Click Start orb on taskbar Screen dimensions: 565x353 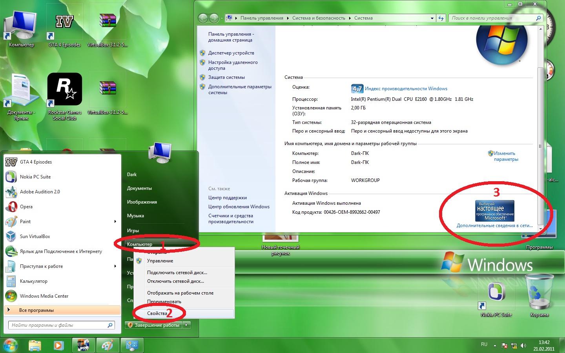click(11, 345)
